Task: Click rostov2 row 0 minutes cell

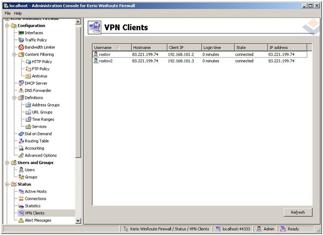Action: click(x=211, y=61)
